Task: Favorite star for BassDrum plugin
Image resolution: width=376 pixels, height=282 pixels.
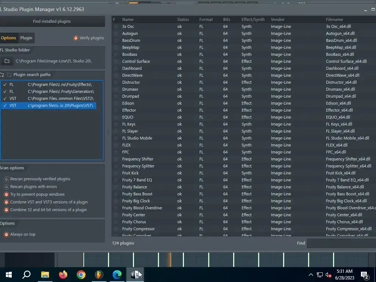Action: pyautogui.click(x=116, y=40)
